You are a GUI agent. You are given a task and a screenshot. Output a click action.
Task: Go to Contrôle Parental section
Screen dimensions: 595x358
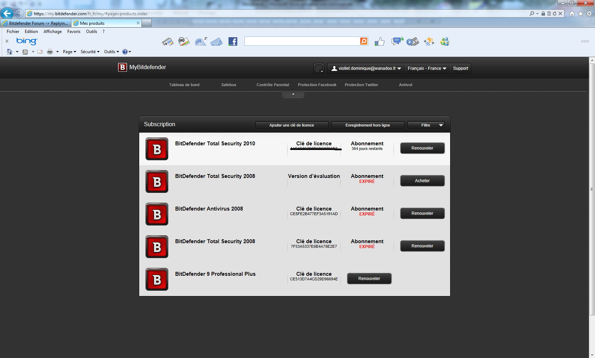click(273, 85)
